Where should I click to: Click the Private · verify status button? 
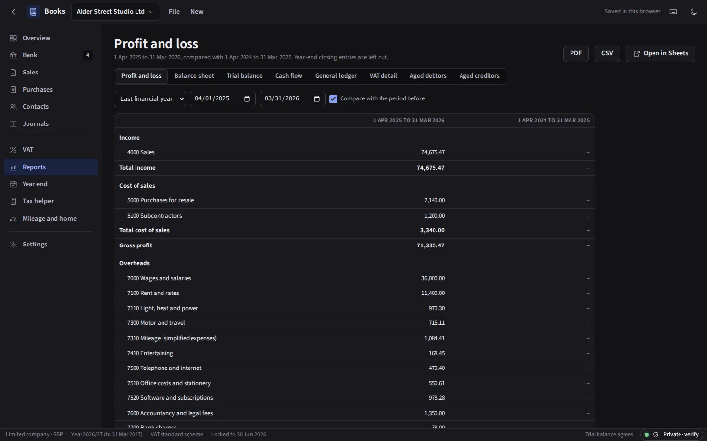pos(672,435)
